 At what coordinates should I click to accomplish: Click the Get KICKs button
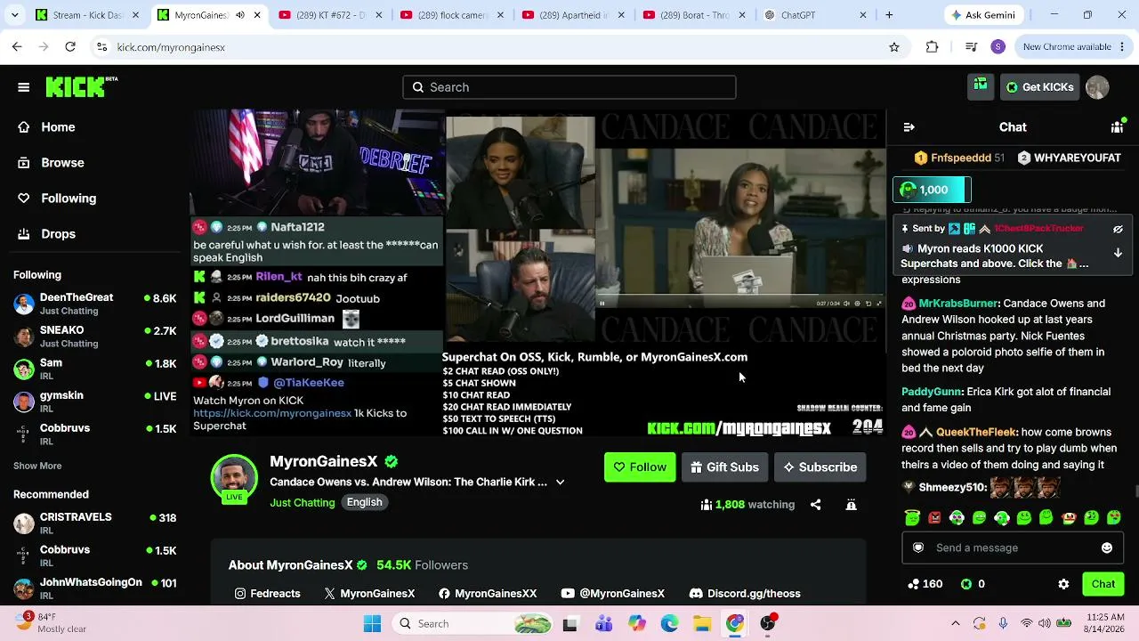click(1039, 87)
